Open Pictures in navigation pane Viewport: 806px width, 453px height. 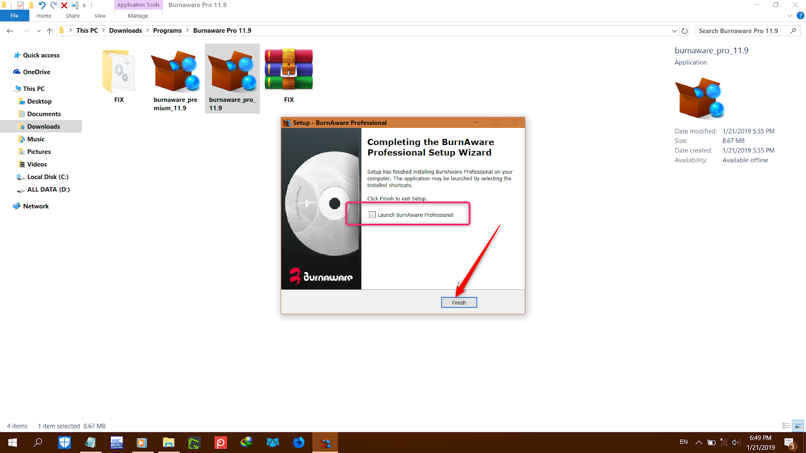(x=34, y=152)
